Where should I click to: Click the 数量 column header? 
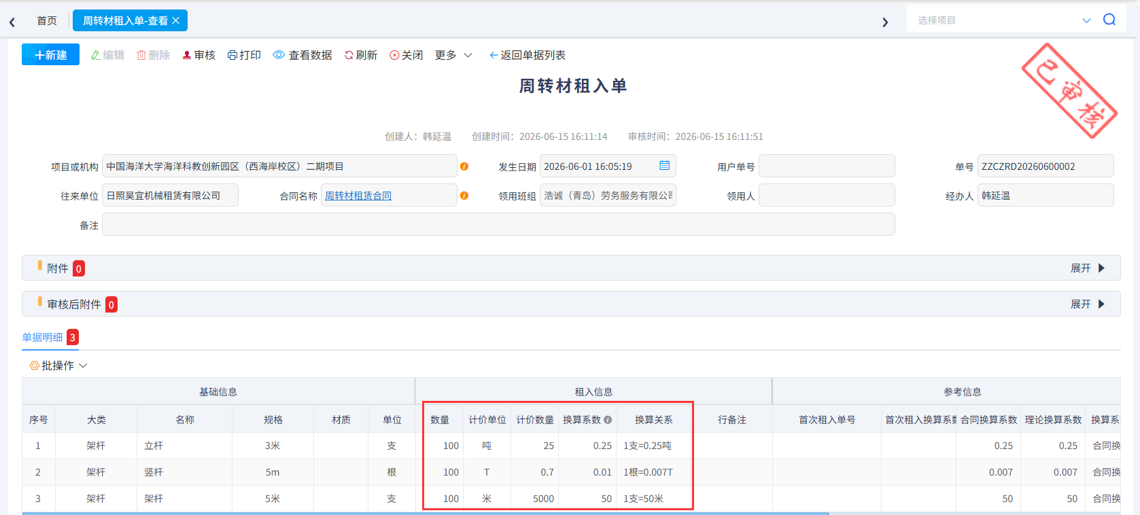(440, 420)
